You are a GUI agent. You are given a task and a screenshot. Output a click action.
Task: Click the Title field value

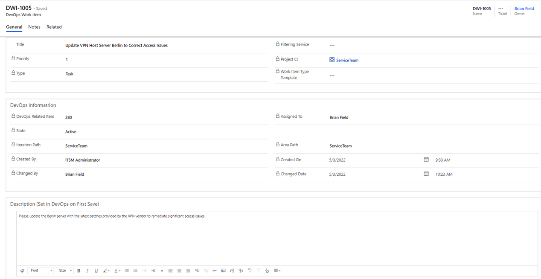pos(116,45)
